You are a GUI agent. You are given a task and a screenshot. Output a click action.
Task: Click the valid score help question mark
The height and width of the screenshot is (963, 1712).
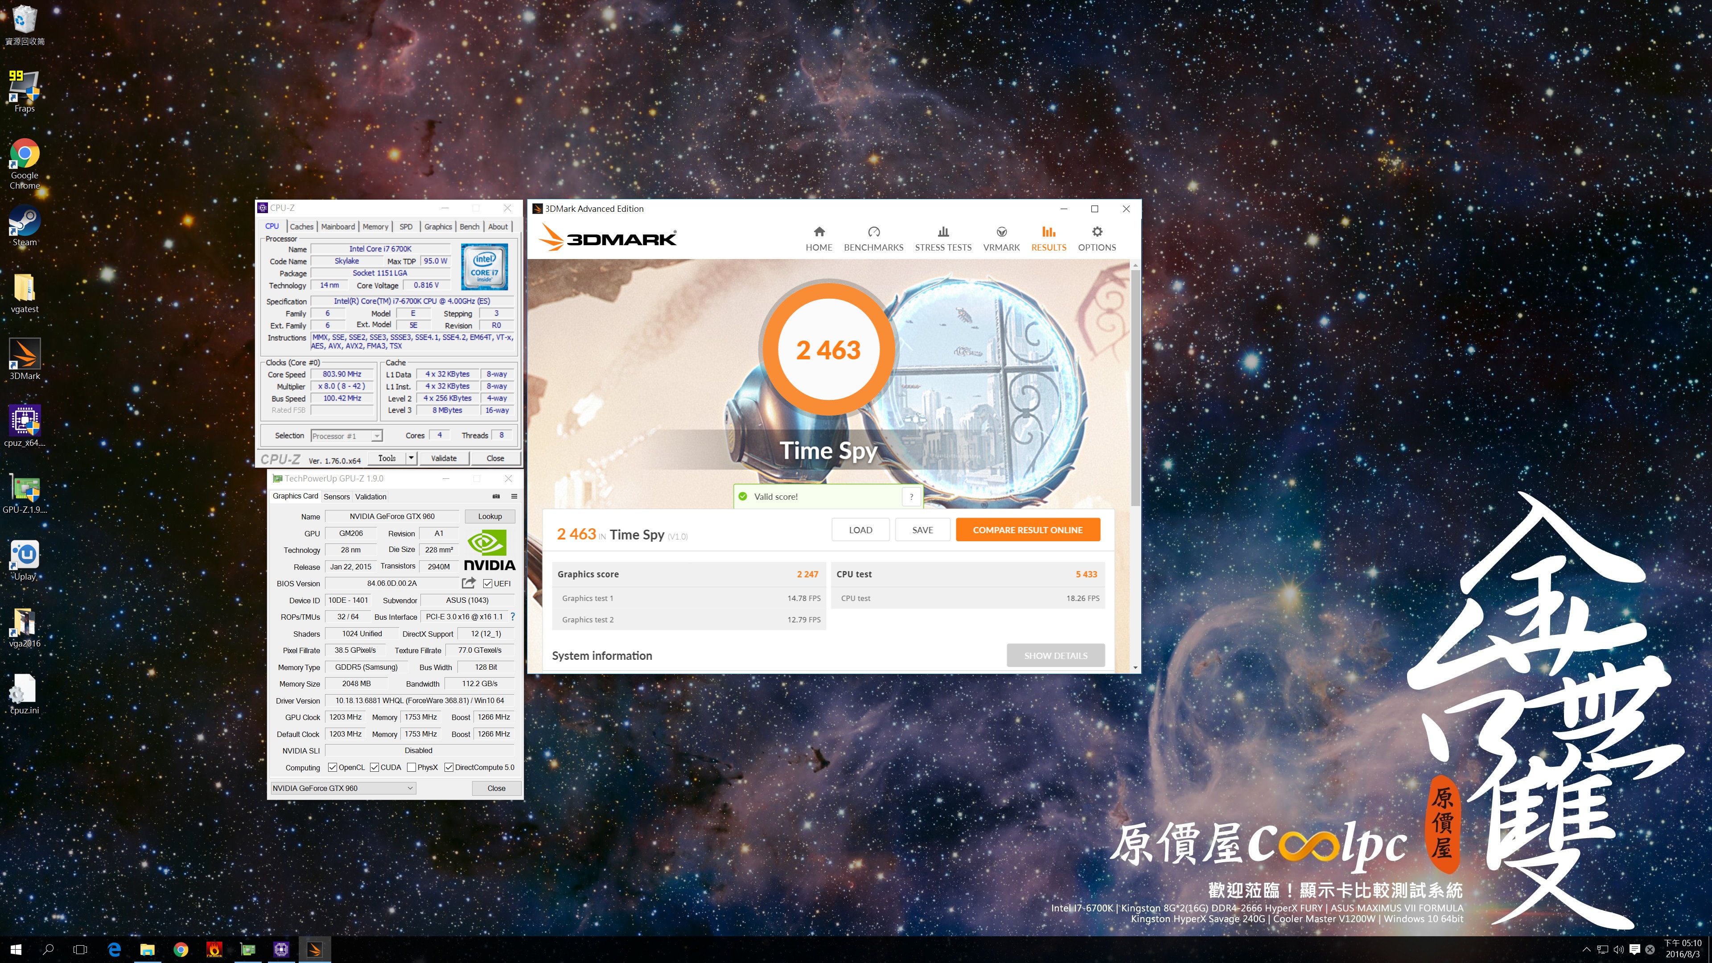coord(911,497)
